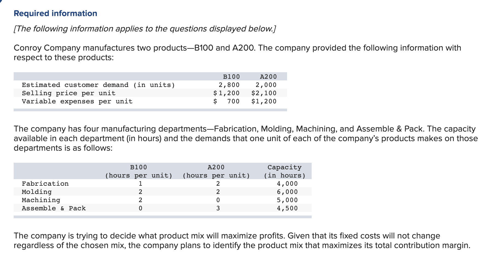Viewport: 497px width, 256px height.
Task: Select the estimated customer demand row label
Action: (x=98, y=85)
